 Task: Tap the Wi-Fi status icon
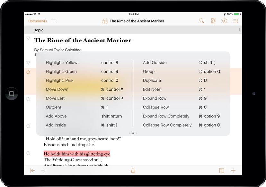pos(35,14)
